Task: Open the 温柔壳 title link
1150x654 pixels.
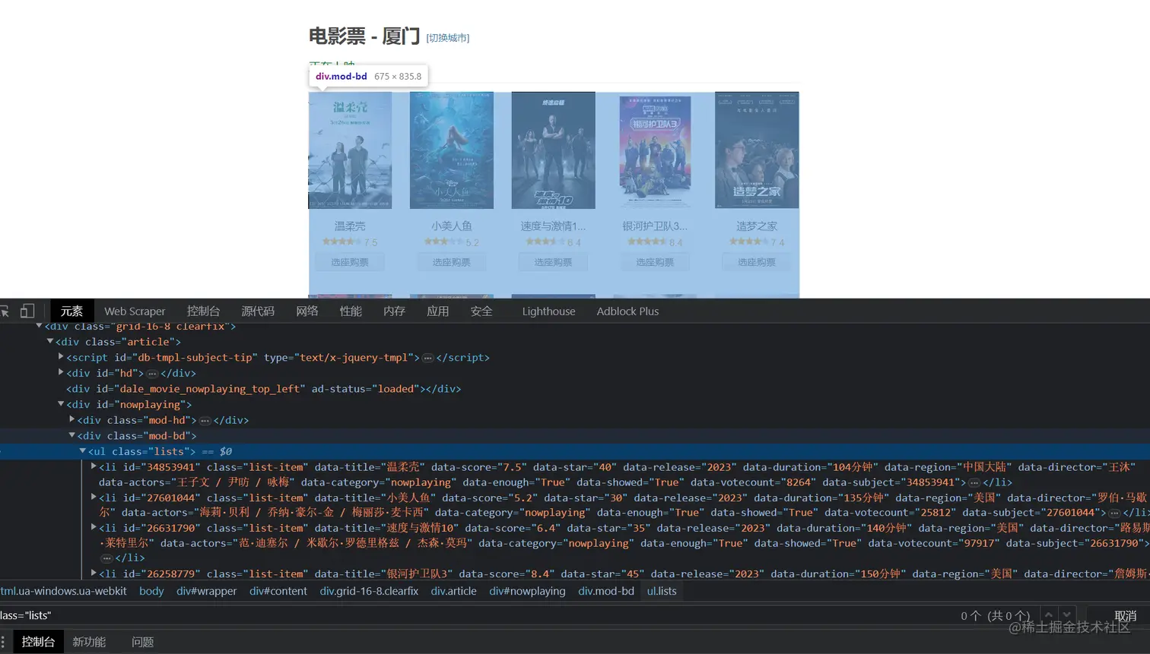Action: [x=350, y=226]
